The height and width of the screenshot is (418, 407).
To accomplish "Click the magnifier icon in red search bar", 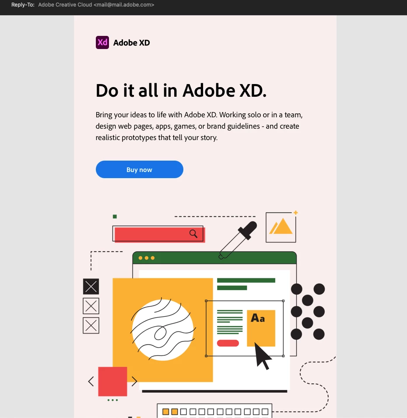I will coord(193,234).
